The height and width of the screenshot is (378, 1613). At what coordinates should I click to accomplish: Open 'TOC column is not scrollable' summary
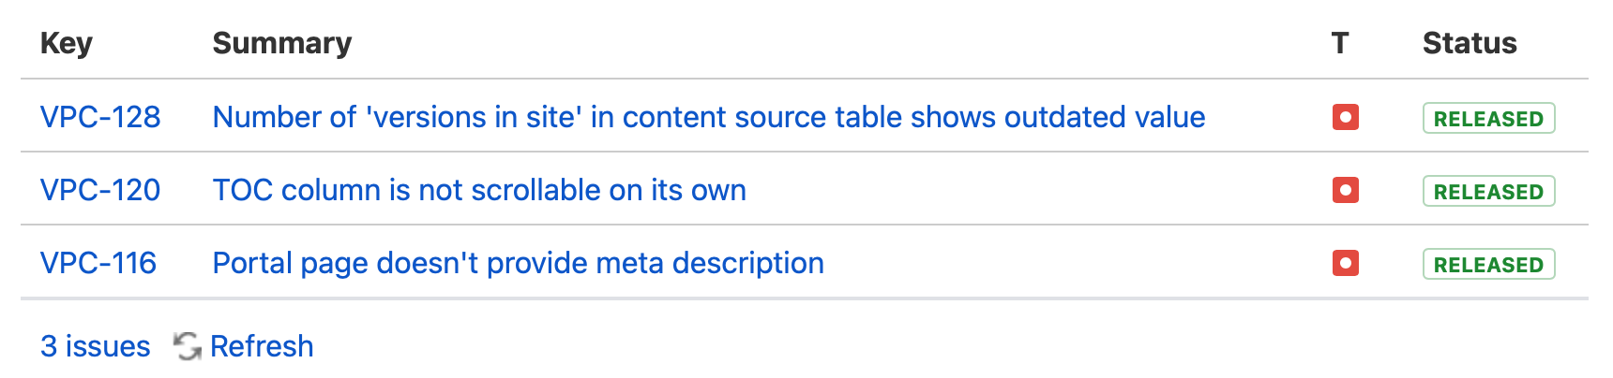479,190
